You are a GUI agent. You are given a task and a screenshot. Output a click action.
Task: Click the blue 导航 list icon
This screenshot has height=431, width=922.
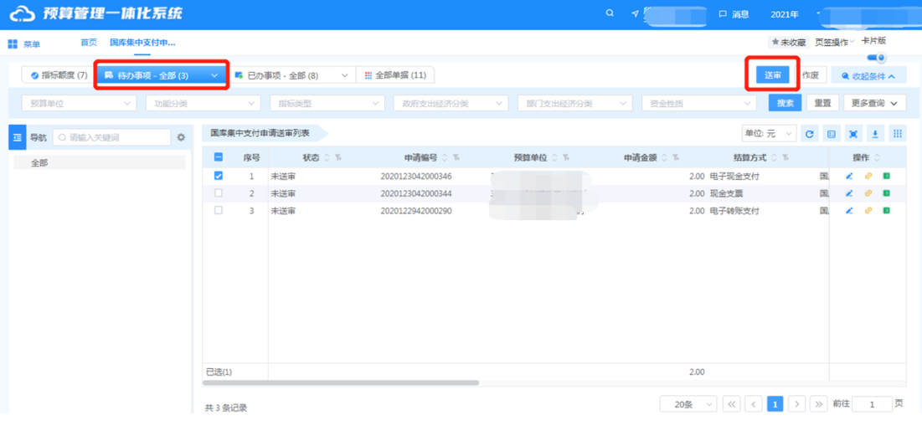click(17, 137)
